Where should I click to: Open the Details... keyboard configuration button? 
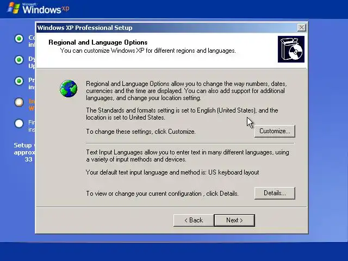(x=275, y=193)
